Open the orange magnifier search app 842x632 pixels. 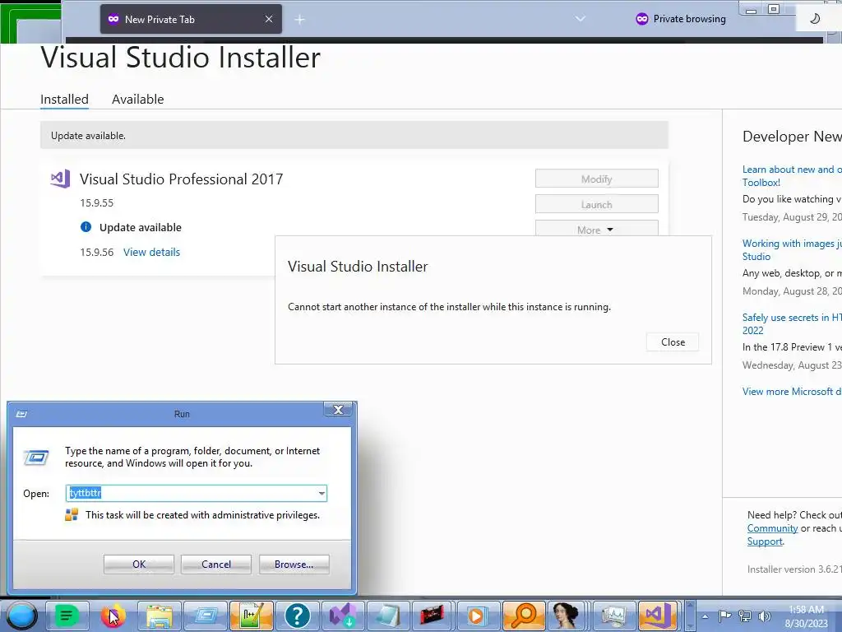click(x=524, y=616)
